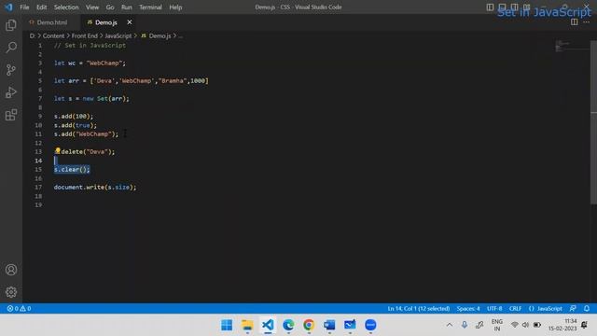Click the battery tray icon
Image resolution: width=597 pixels, height=336 pixels.
tap(537, 325)
